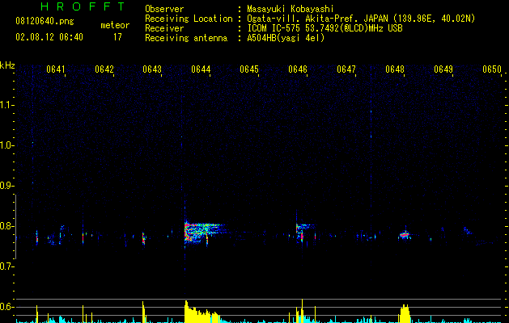Click the small meteor echo near 0648

(x=405, y=234)
